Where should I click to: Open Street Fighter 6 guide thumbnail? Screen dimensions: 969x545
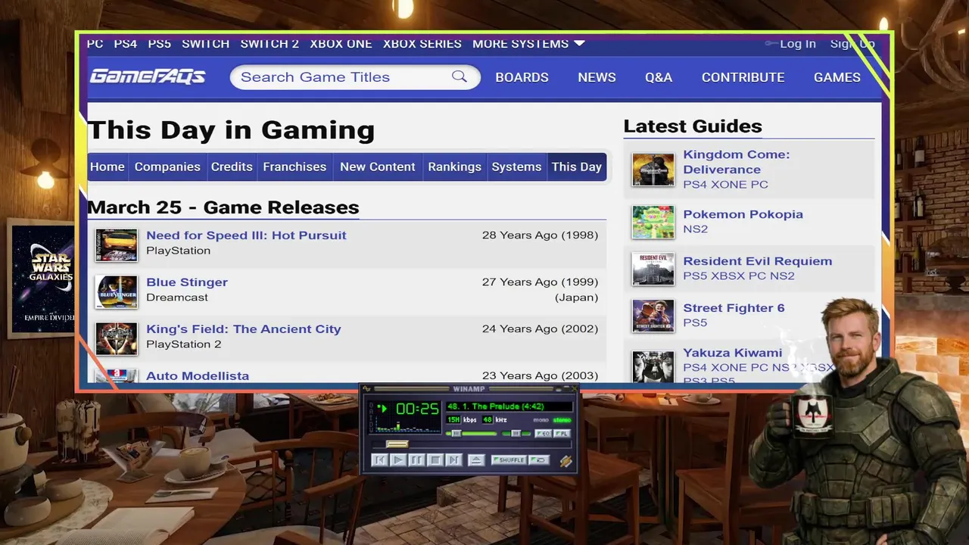[653, 316]
